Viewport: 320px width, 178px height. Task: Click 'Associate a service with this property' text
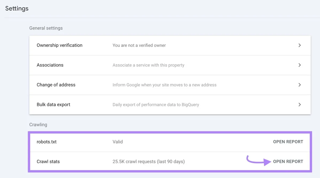(149, 65)
